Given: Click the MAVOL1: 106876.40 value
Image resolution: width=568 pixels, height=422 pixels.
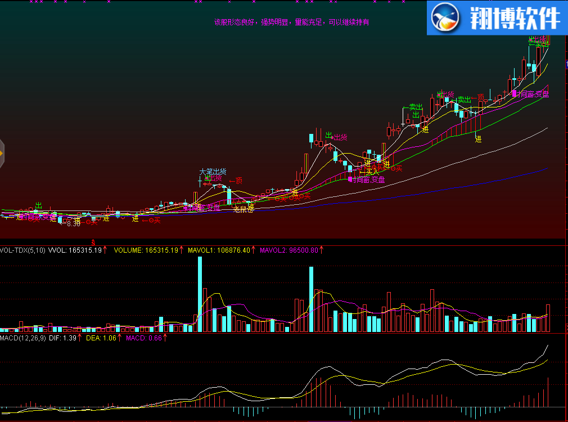Looking at the screenshot, I should click(219, 250).
